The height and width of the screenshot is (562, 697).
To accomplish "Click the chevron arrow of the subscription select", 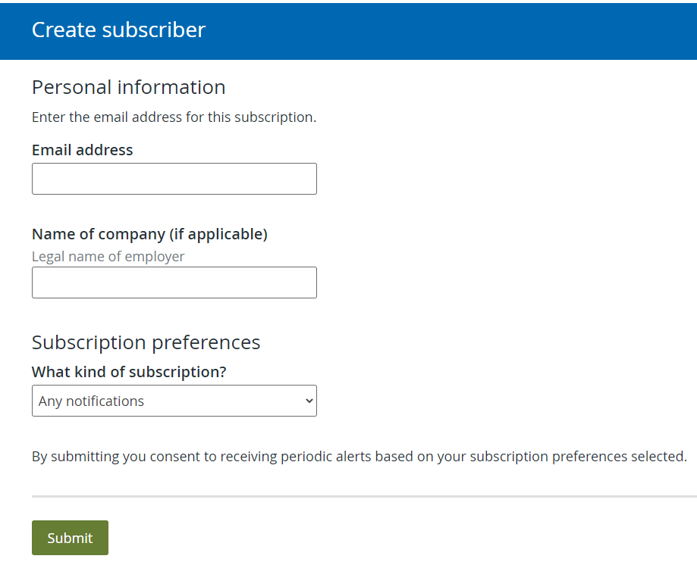I will point(309,401).
